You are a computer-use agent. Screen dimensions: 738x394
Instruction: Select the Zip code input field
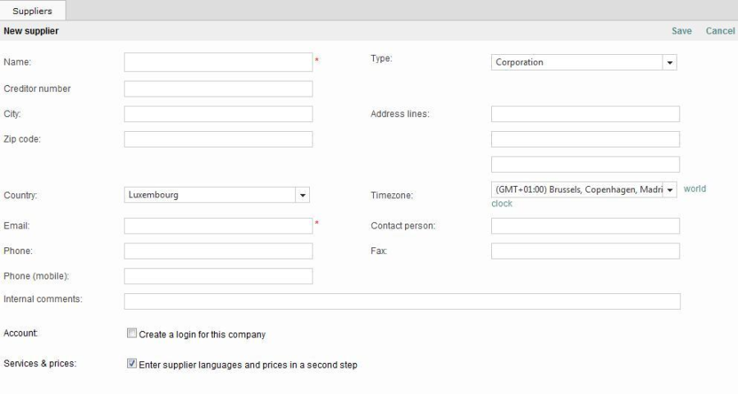[218, 139]
